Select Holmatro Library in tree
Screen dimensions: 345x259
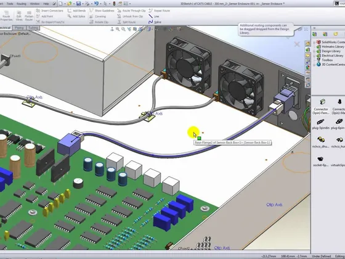(330, 46)
